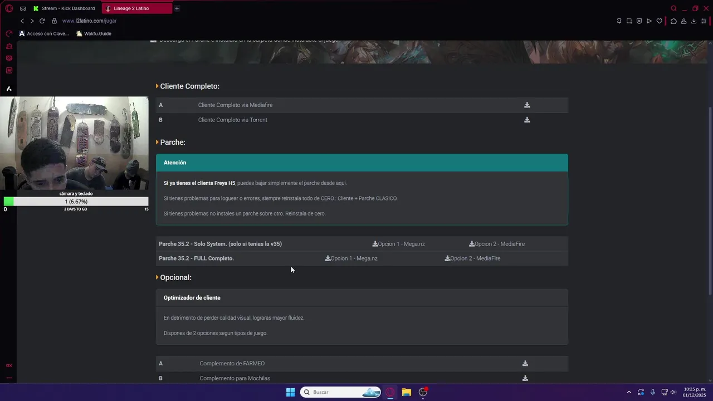Download Cliente Completo via Torrent
Viewport: 713px width, 401px height.
pos(527,120)
